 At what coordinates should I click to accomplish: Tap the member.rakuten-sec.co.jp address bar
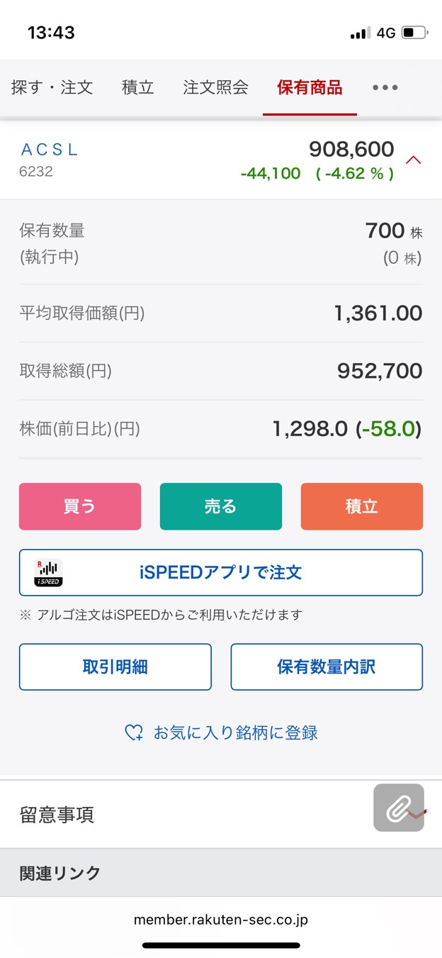(x=220, y=920)
